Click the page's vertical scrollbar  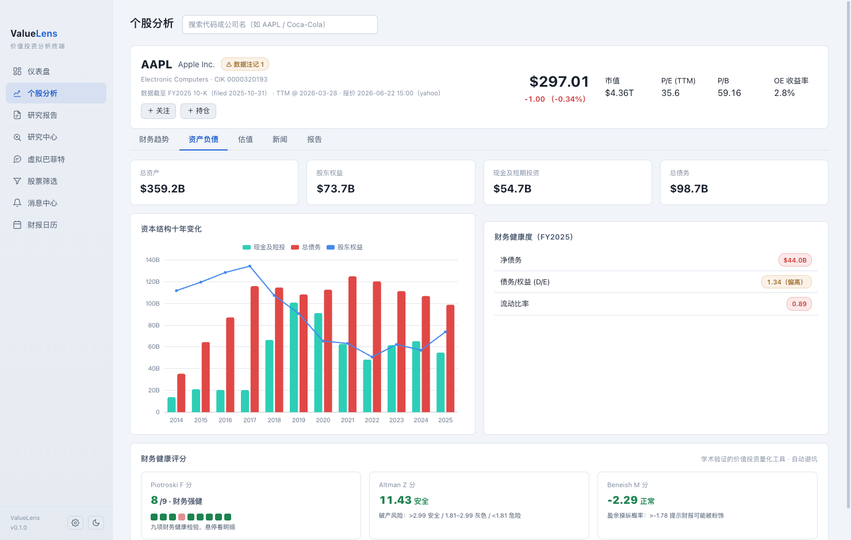click(x=848, y=256)
